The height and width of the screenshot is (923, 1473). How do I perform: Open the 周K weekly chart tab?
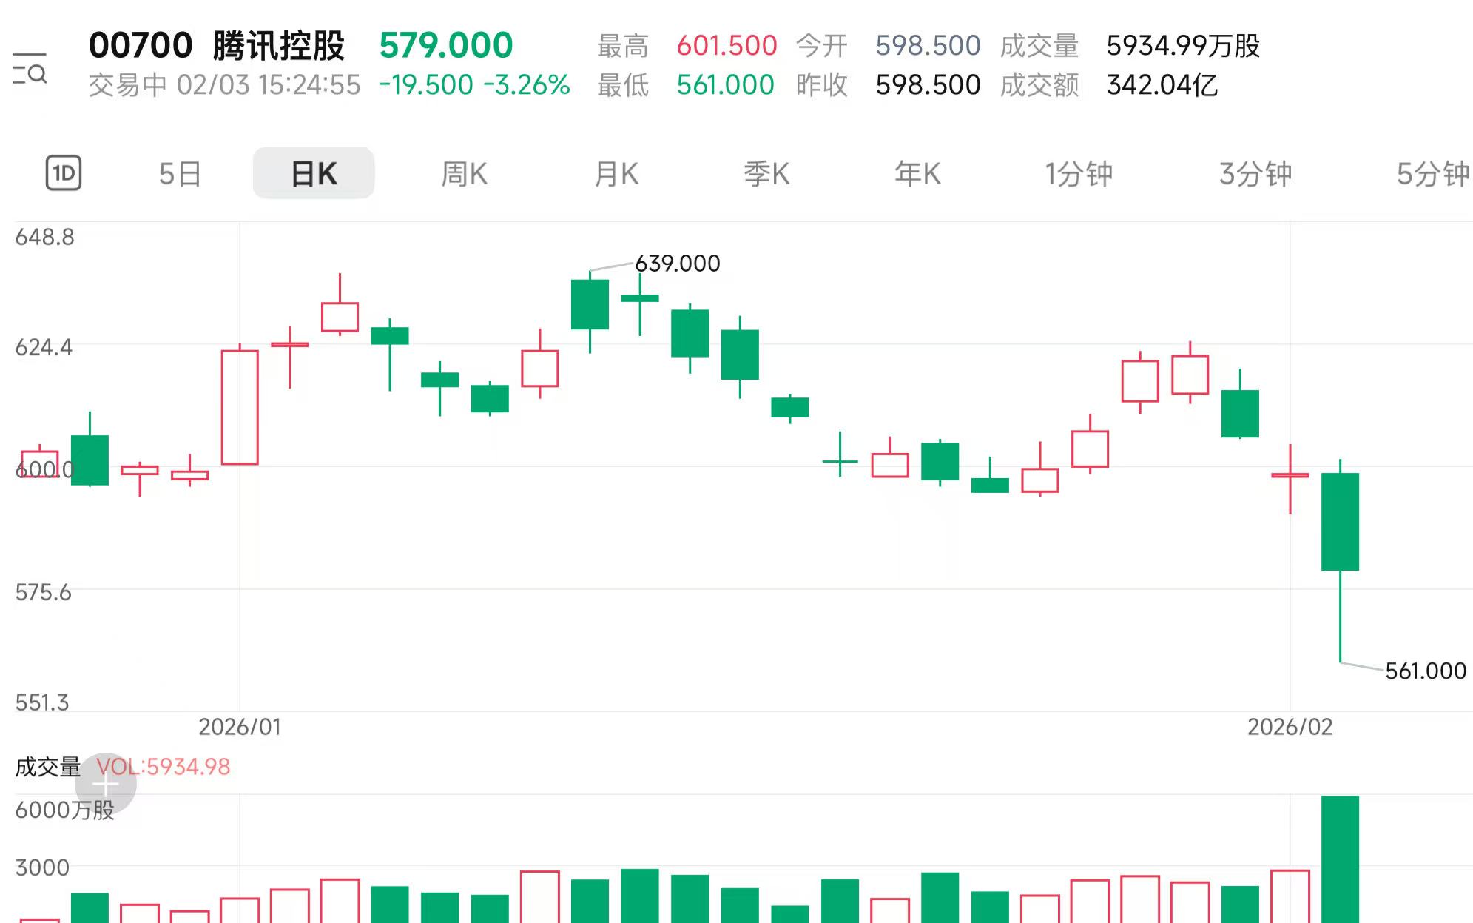(x=464, y=174)
